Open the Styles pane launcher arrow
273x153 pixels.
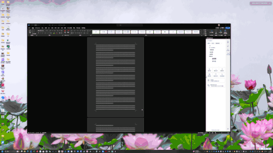point(202,35)
